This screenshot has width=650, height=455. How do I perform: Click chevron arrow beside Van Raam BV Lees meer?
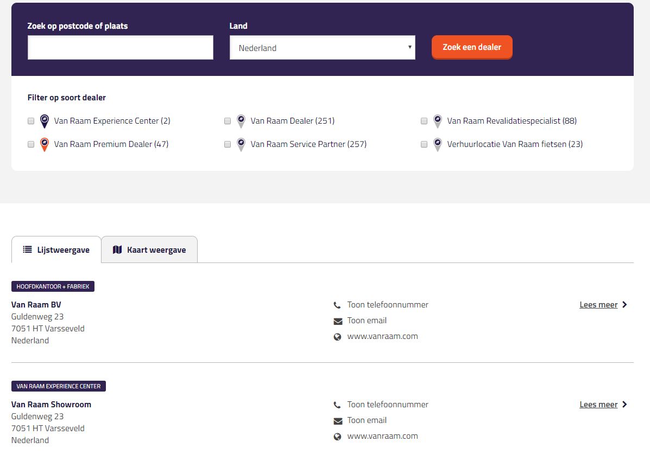[624, 305]
